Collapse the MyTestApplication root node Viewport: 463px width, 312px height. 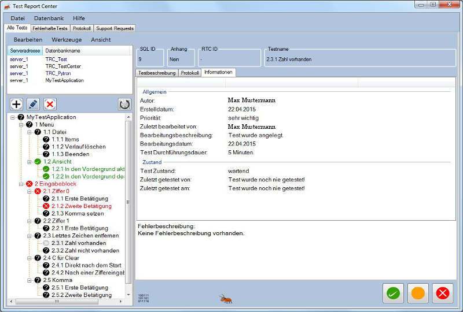(13, 117)
